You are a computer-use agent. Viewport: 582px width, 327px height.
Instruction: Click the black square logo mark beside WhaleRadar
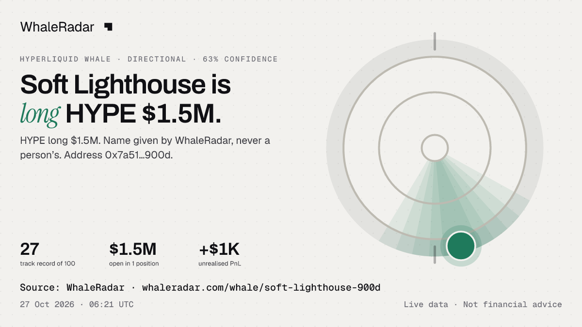click(x=108, y=27)
